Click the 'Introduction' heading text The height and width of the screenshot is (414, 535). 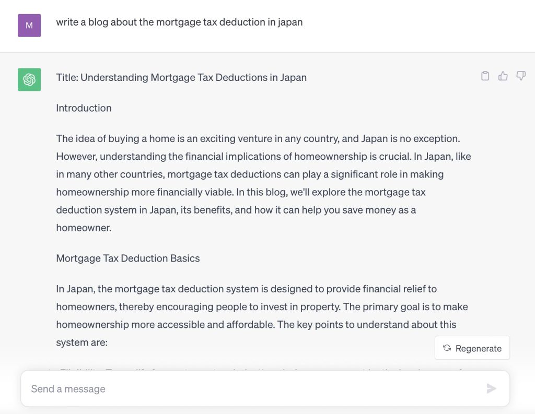pos(84,108)
